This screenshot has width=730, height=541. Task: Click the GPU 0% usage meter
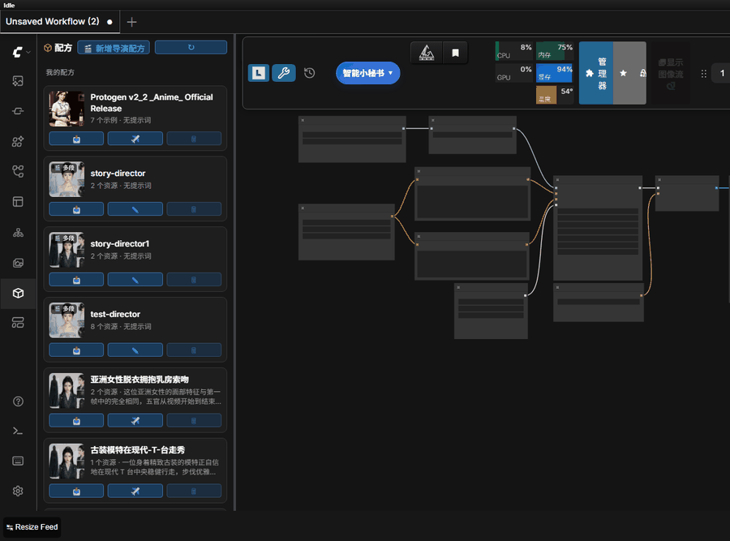tap(514, 73)
